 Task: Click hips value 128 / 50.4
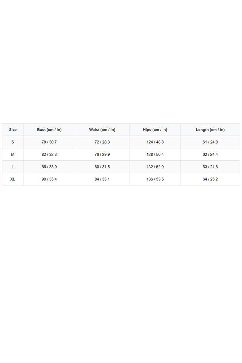coord(155,154)
